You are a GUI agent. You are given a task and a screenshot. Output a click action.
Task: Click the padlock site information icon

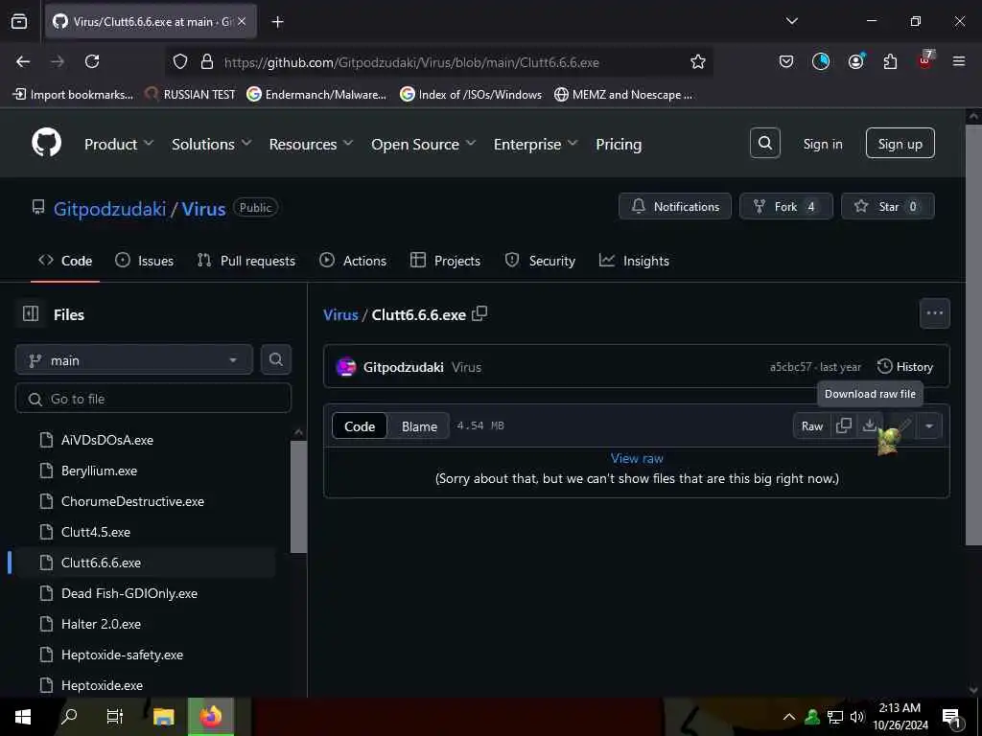tap(207, 61)
